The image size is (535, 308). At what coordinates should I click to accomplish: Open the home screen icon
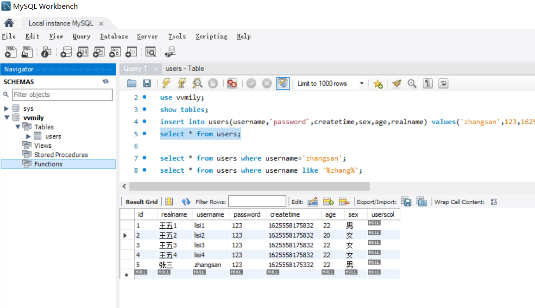pyautogui.click(x=9, y=23)
